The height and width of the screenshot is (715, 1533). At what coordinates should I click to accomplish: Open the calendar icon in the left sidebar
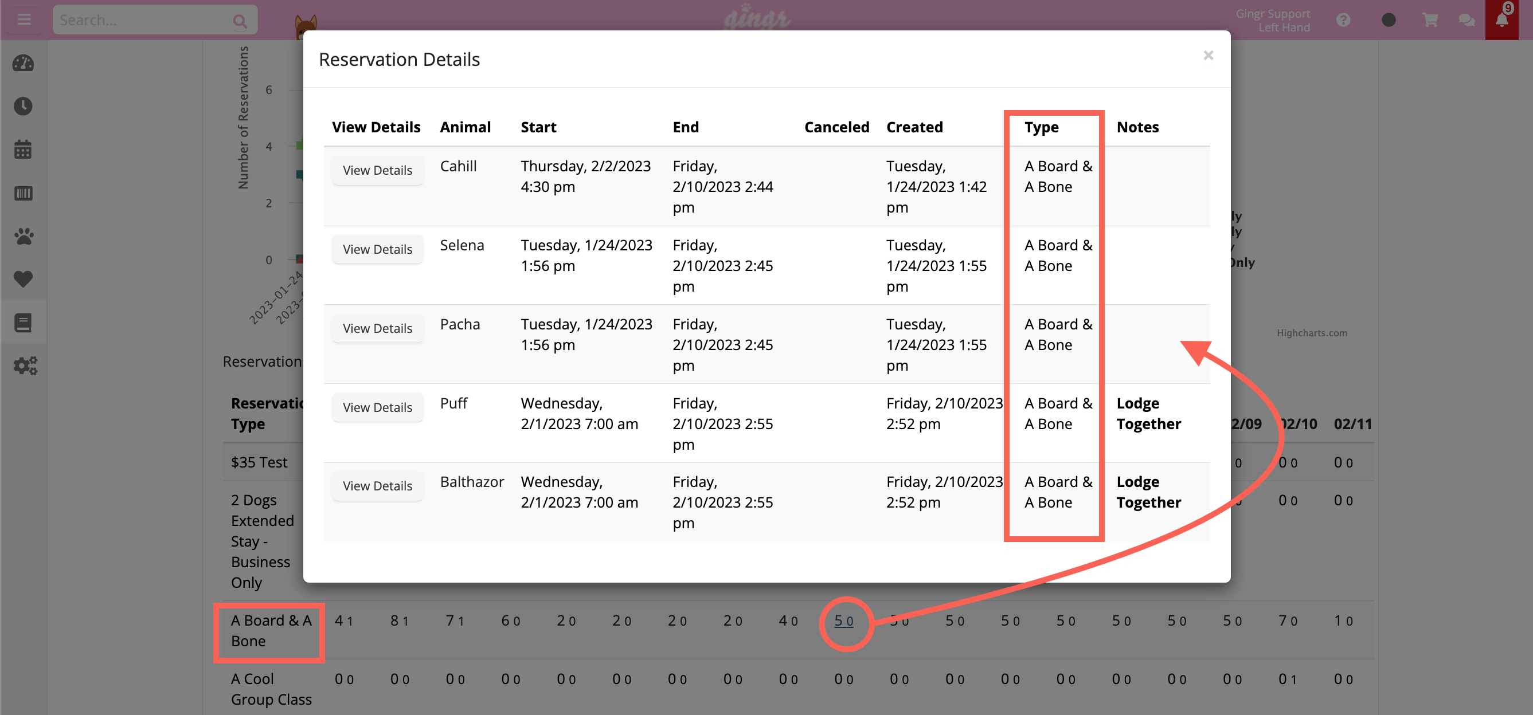pos(22,150)
